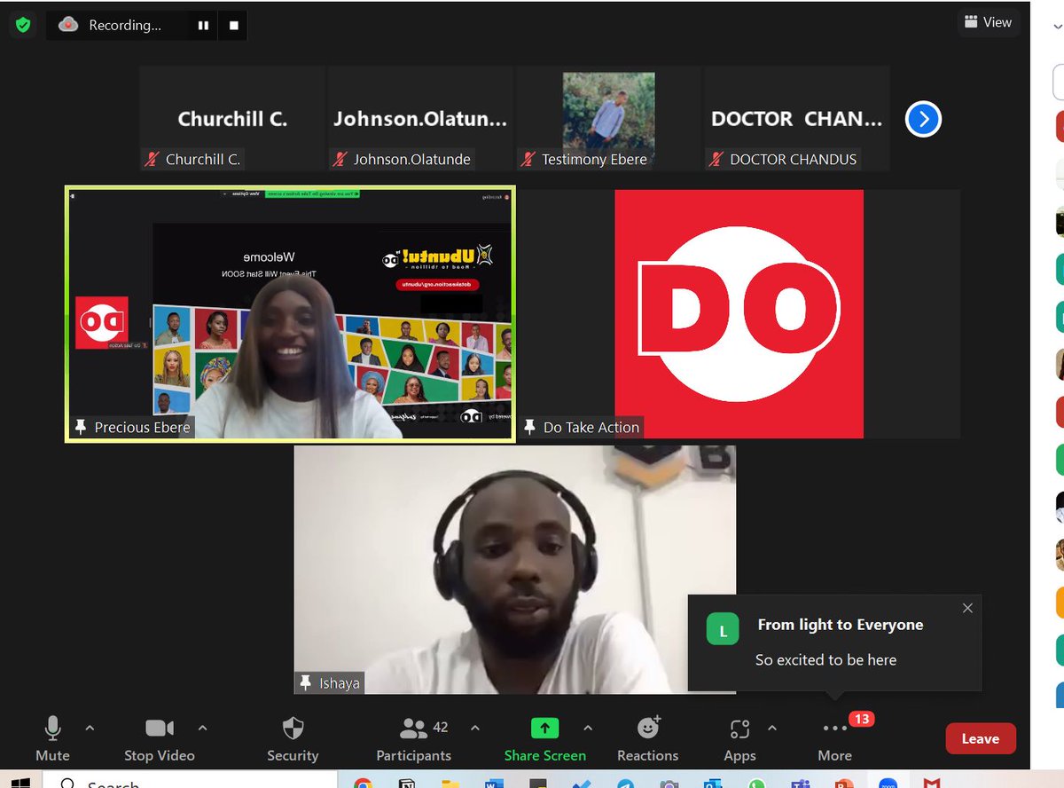Click the participant count 42
The image size is (1064, 788).
441,728
